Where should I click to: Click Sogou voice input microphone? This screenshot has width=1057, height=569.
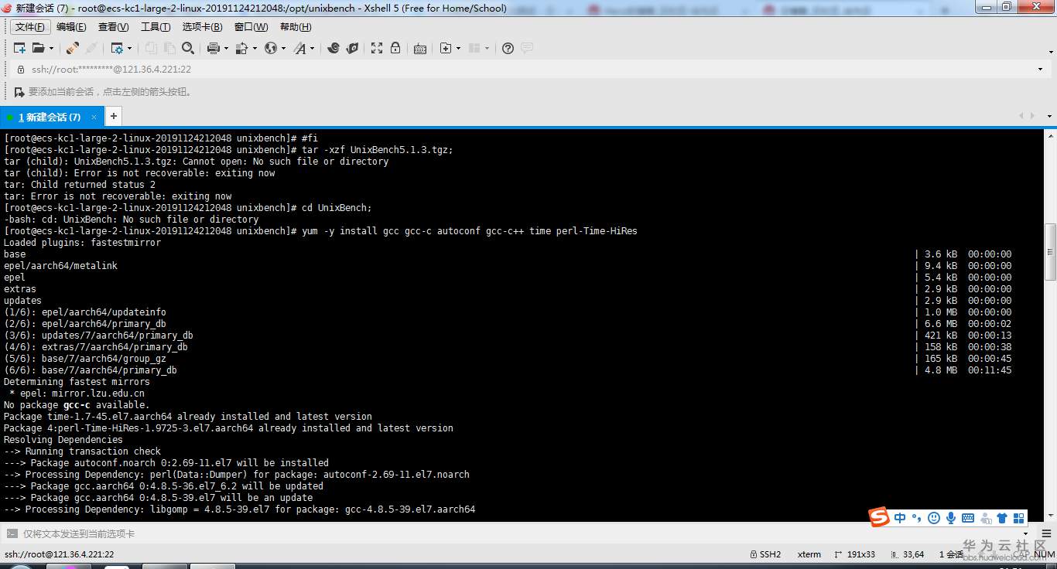click(x=950, y=518)
